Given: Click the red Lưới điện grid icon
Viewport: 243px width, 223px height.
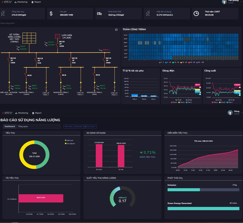Looking at the screenshot, I should (x=57, y=36).
